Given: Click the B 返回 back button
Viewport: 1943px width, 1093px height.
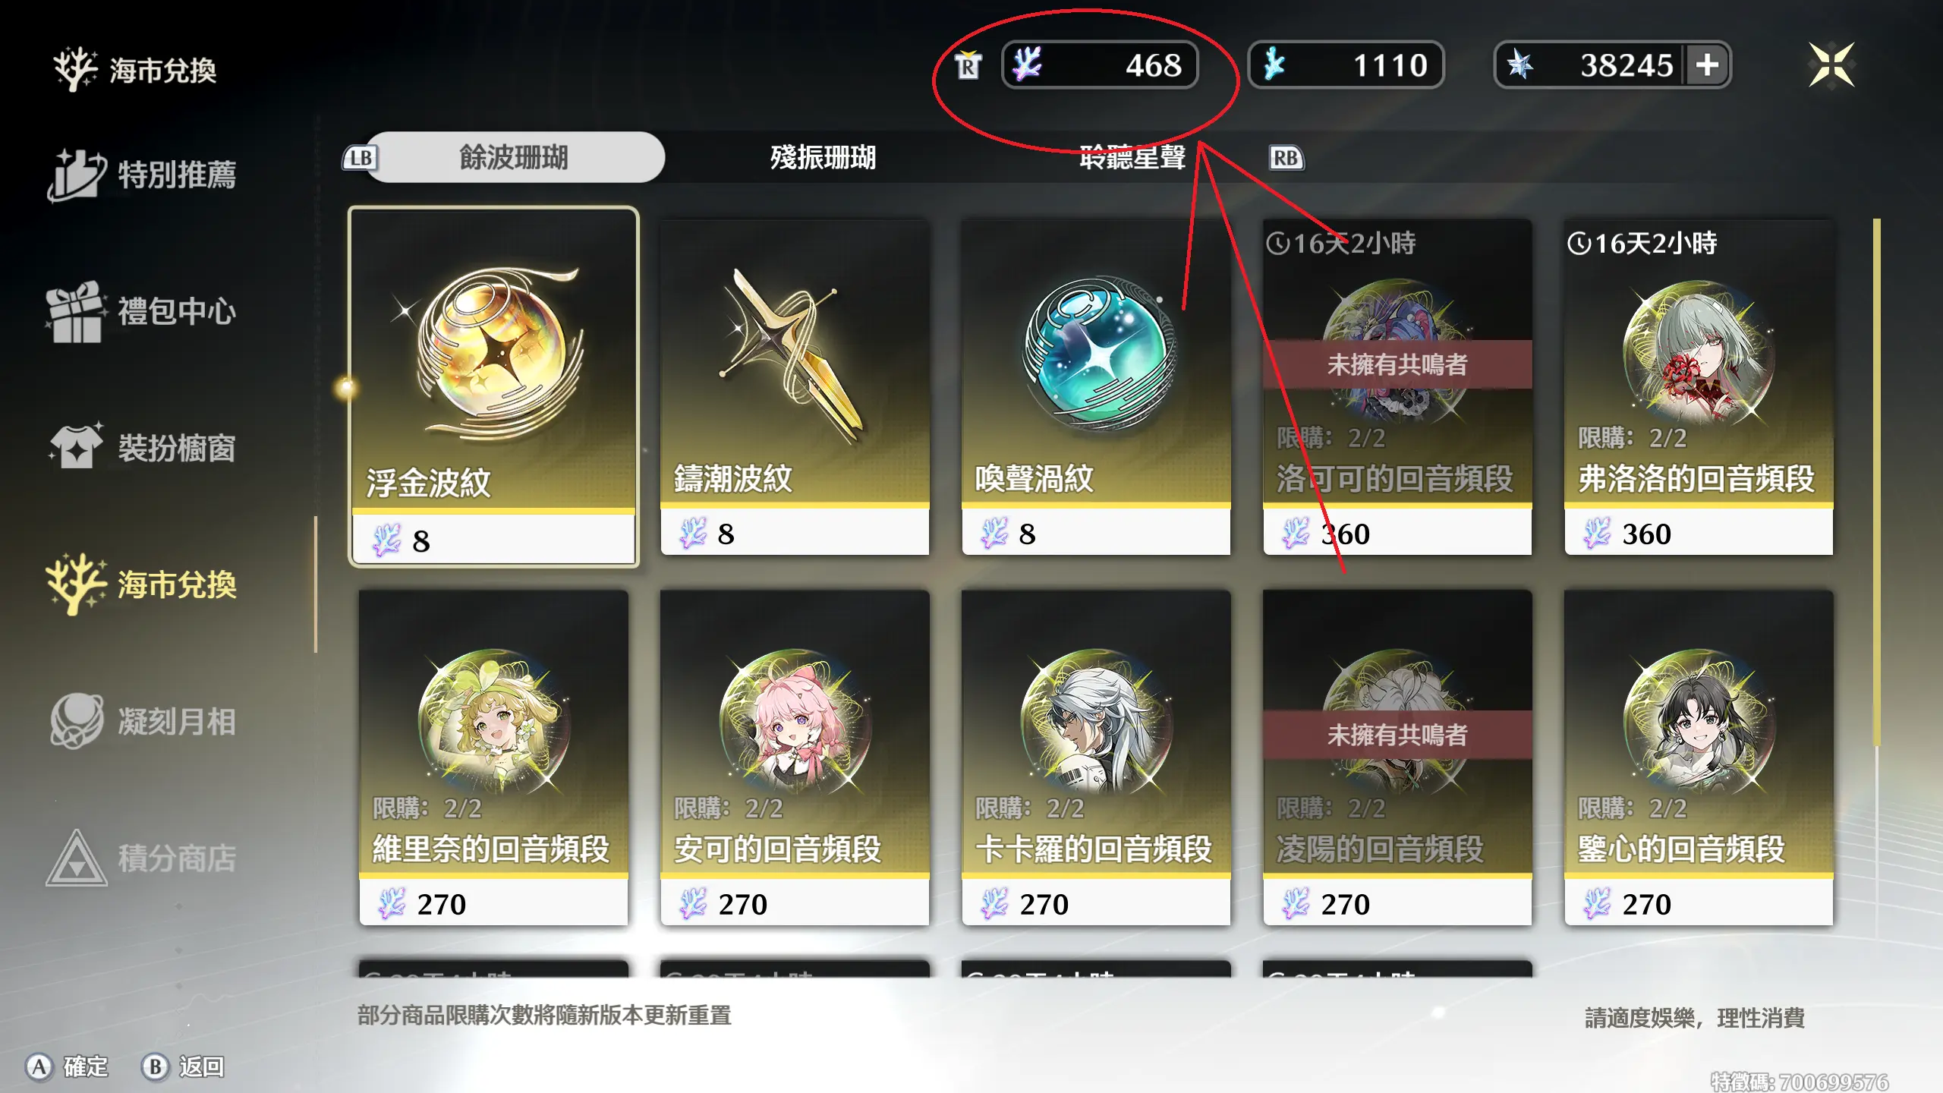Looking at the screenshot, I should (x=183, y=1066).
